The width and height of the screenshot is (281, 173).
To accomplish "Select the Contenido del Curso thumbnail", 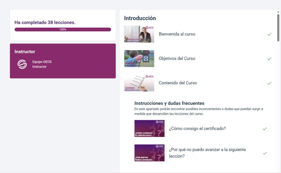I will pos(139,83).
